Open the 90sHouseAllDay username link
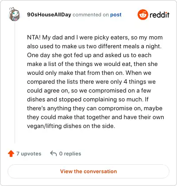This screenshot has width=177, height=186. (x=49, y=15)
